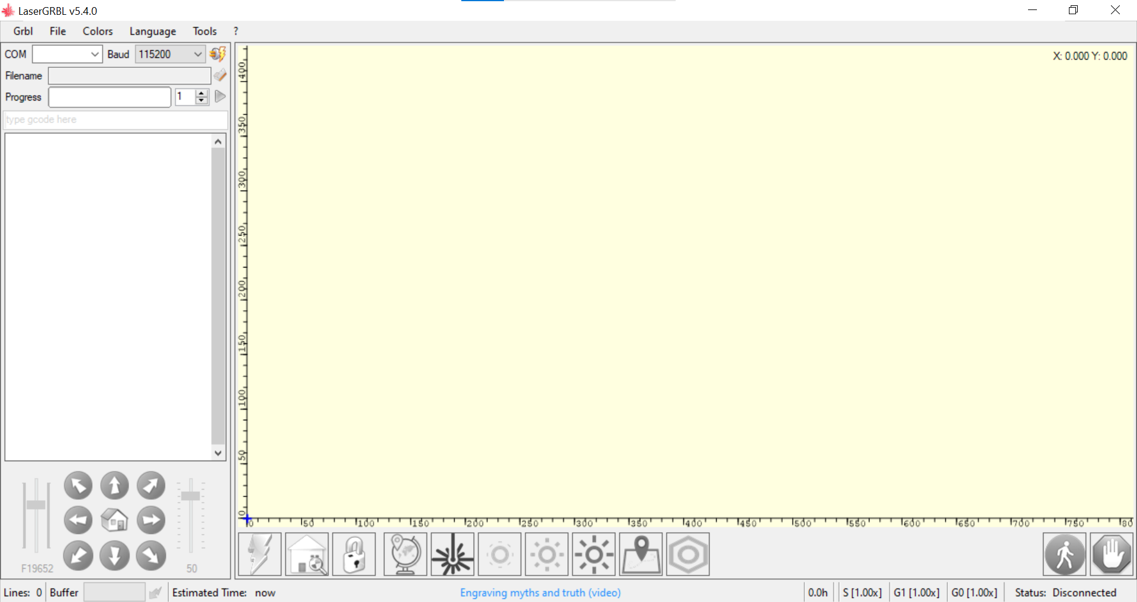Jog up with the up arrow button
Image resolution: width=1137 pixels, height=602 pixels.
[x=114, y=485]
